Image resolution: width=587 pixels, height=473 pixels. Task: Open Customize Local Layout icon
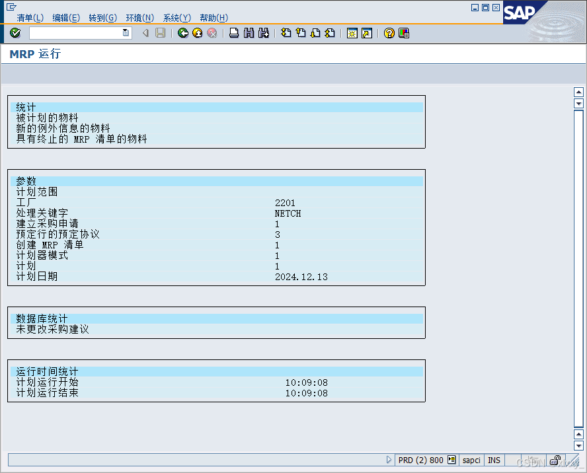[x=404, y=33]
